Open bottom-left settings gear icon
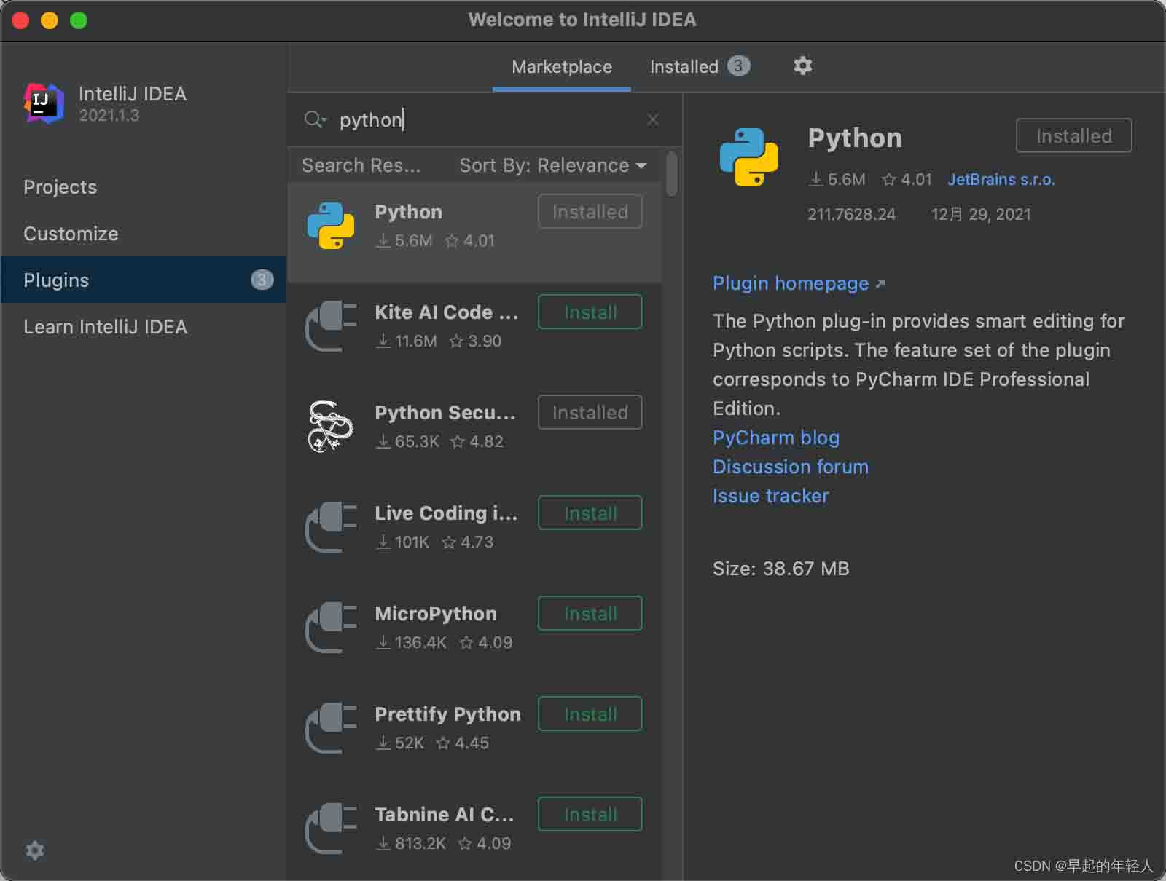This screenshot has height=881, width=1166. (x=34, y=850)
